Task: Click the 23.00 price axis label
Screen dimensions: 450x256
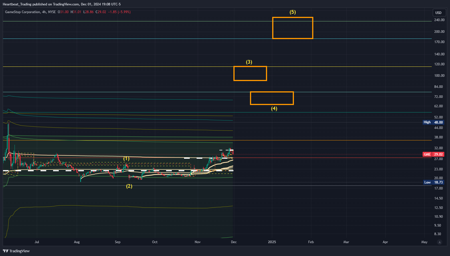Action: (438, 169)
